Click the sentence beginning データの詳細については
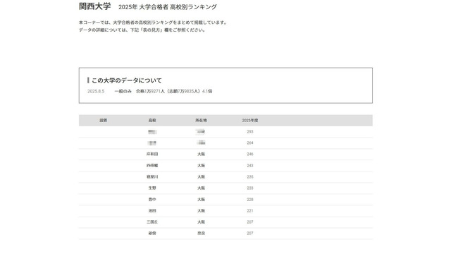 point(142,30)
